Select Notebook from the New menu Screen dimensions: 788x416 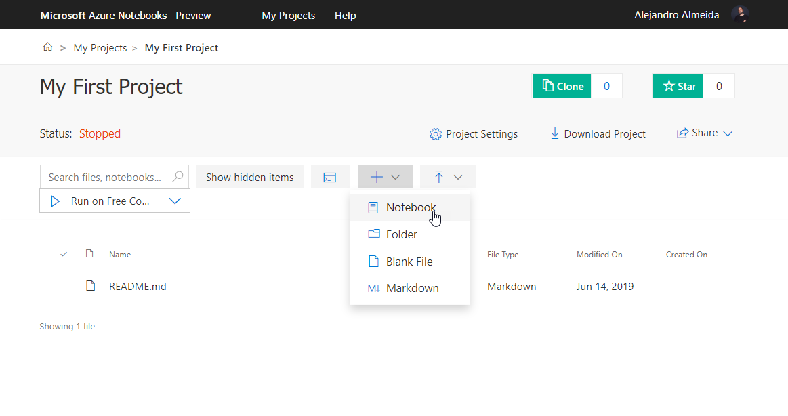pyautogui.click(x=410, y=207)
